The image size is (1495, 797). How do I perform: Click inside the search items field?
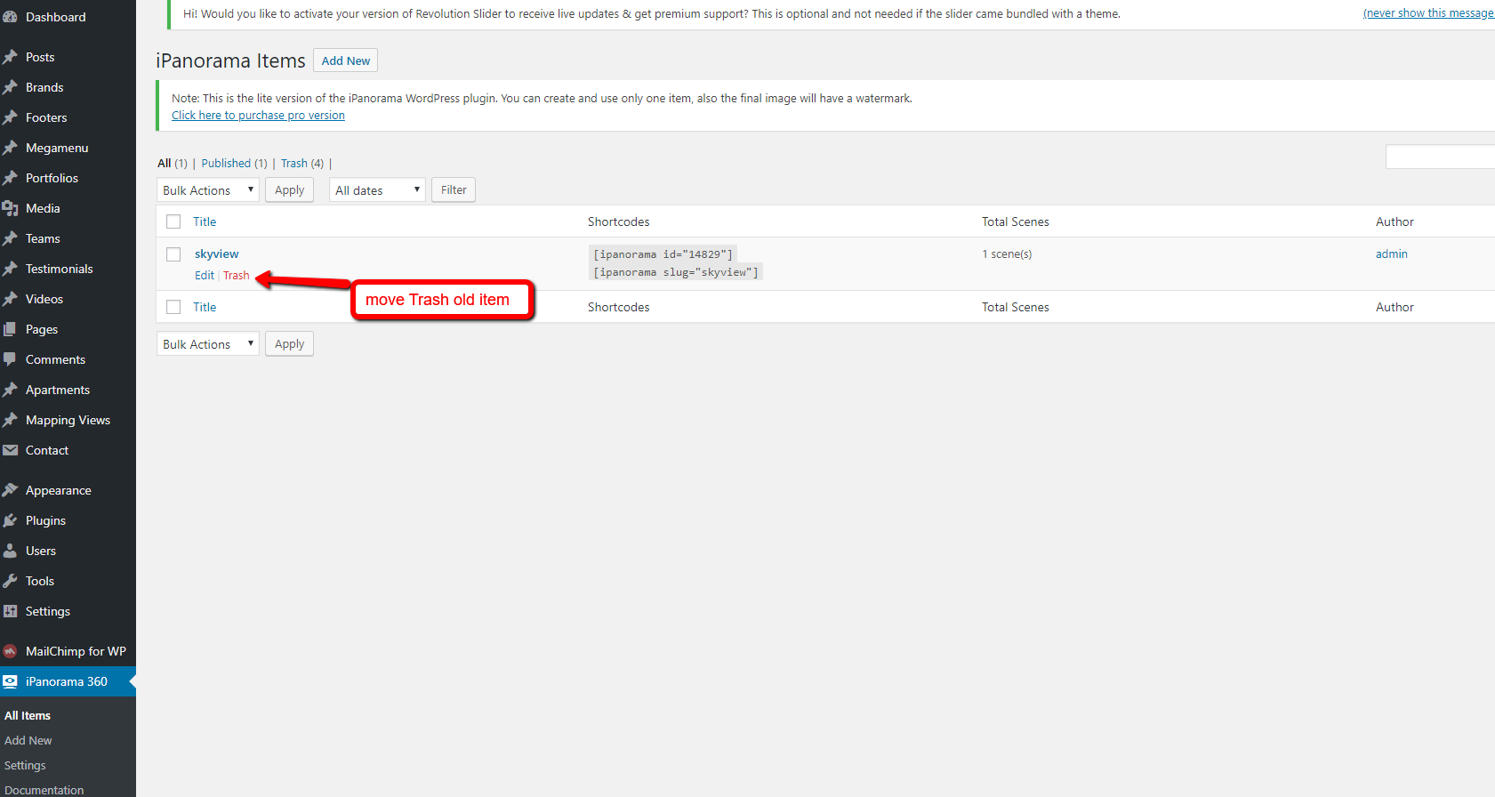point(1440,157)
